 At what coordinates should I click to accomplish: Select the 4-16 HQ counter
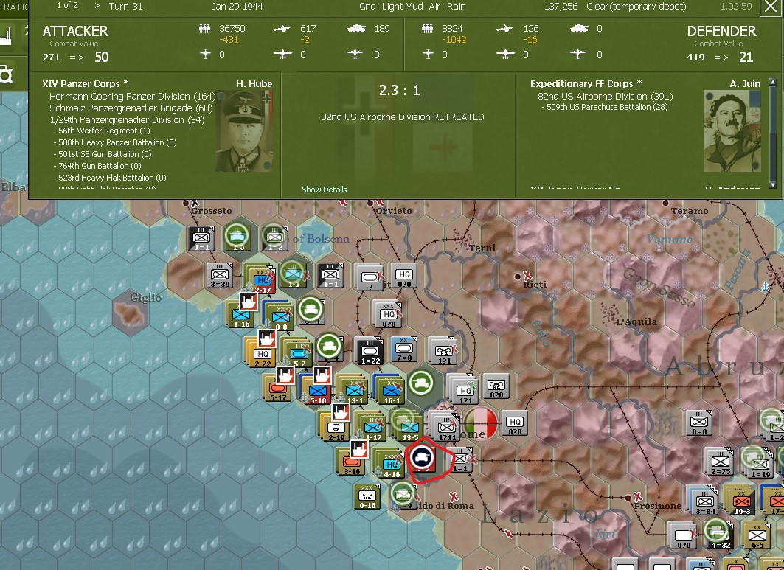coord(391,465)
